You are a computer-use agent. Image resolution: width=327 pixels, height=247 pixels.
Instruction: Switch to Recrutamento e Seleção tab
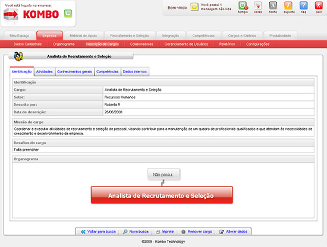[130, 36]
